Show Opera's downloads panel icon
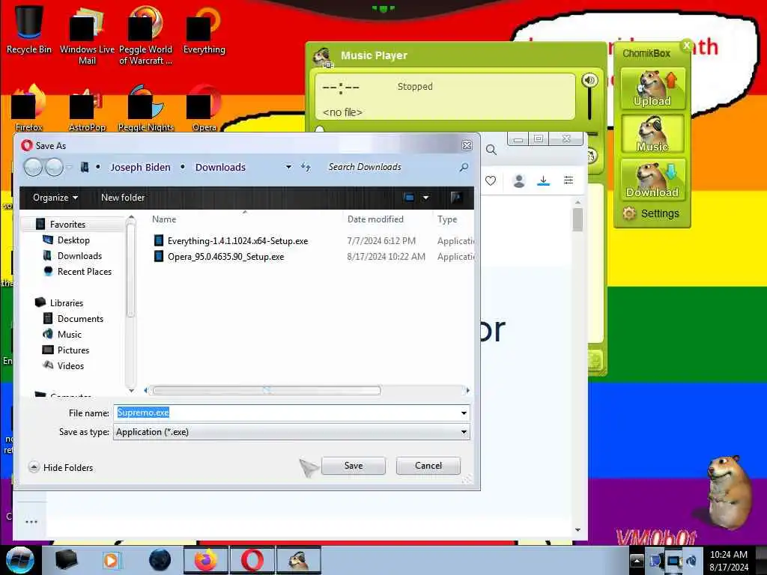This screenshot has width=767, height=575. click(543, 181)
